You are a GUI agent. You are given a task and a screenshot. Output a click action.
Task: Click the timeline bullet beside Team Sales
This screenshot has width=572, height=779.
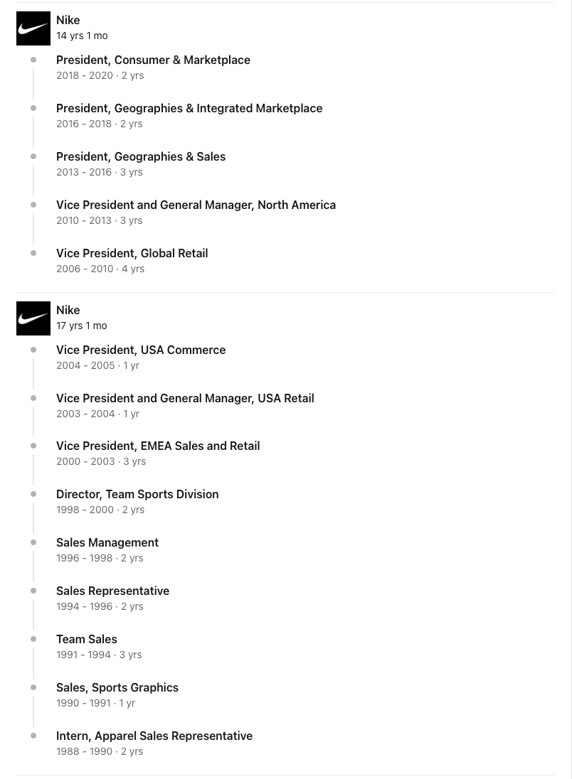point(33,639)
